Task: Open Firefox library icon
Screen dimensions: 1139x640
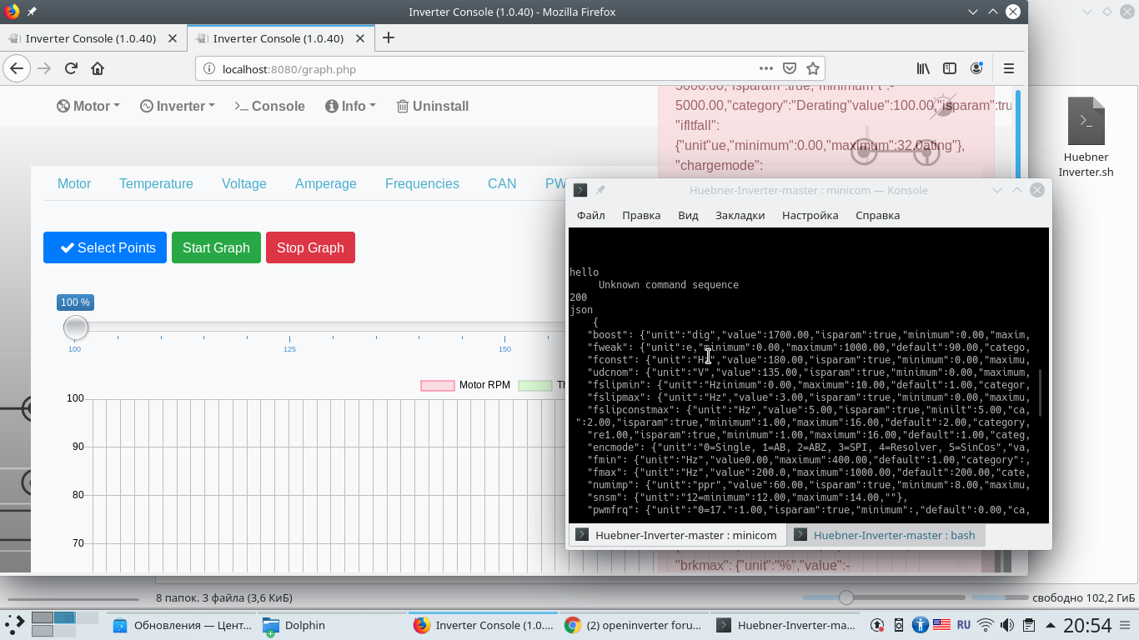Action: (923, 69)
